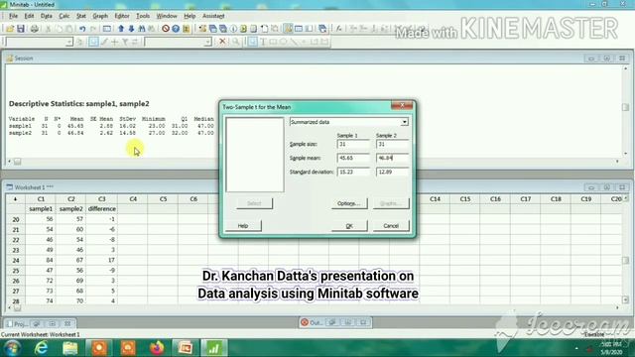Click the Find binoculars icon
Screen dimensions: 635x357
(x=141, y=29)
